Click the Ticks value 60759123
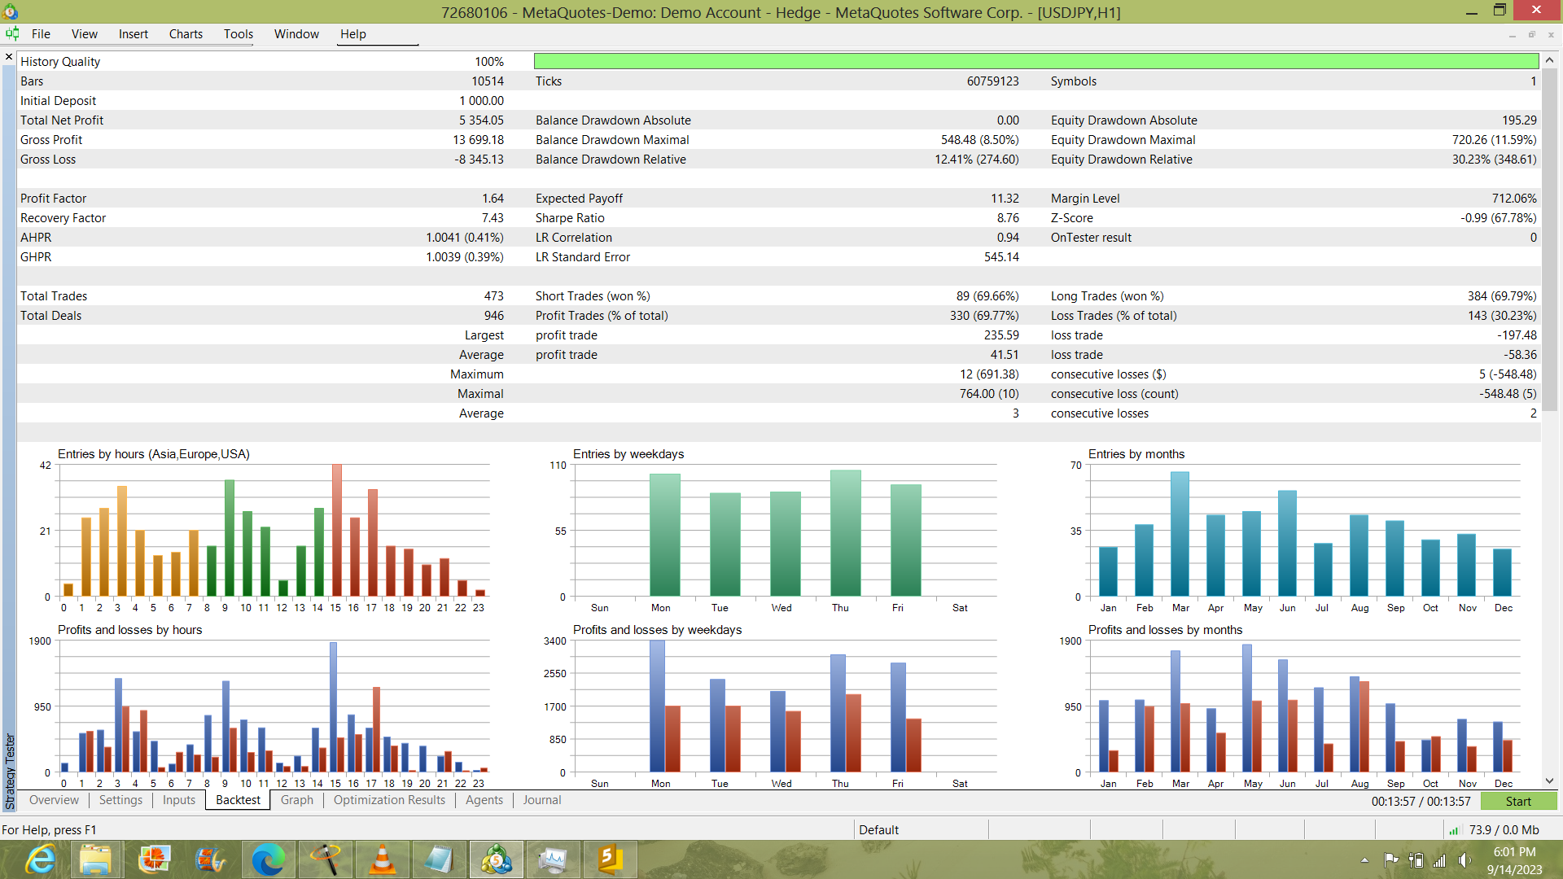This screenshot has height=879, width=1563. pos(992,81)
